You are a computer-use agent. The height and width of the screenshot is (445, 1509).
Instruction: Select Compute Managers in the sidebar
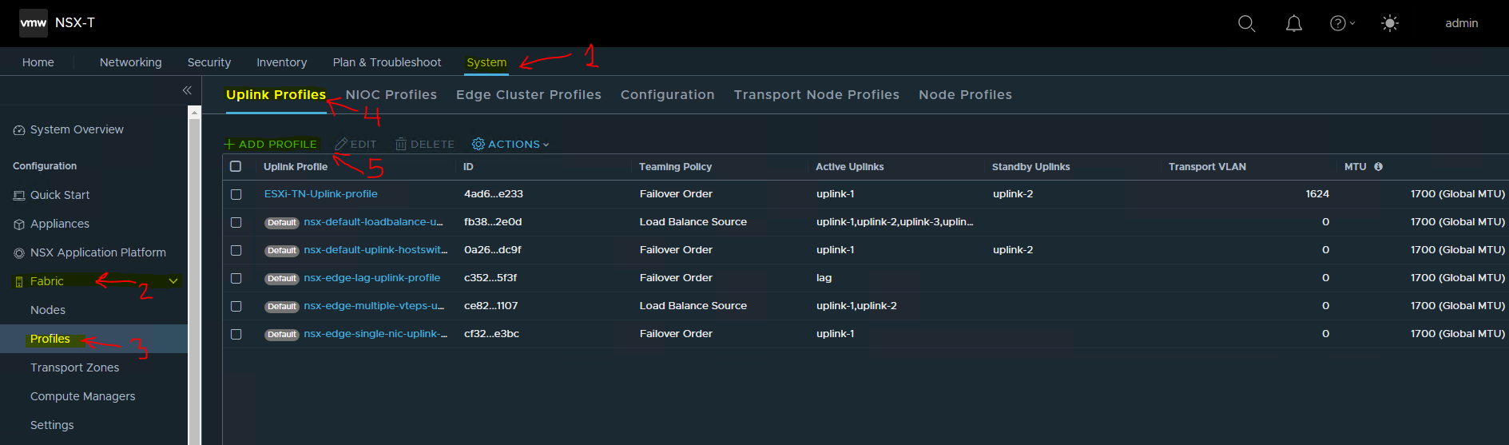coord(83,396)
